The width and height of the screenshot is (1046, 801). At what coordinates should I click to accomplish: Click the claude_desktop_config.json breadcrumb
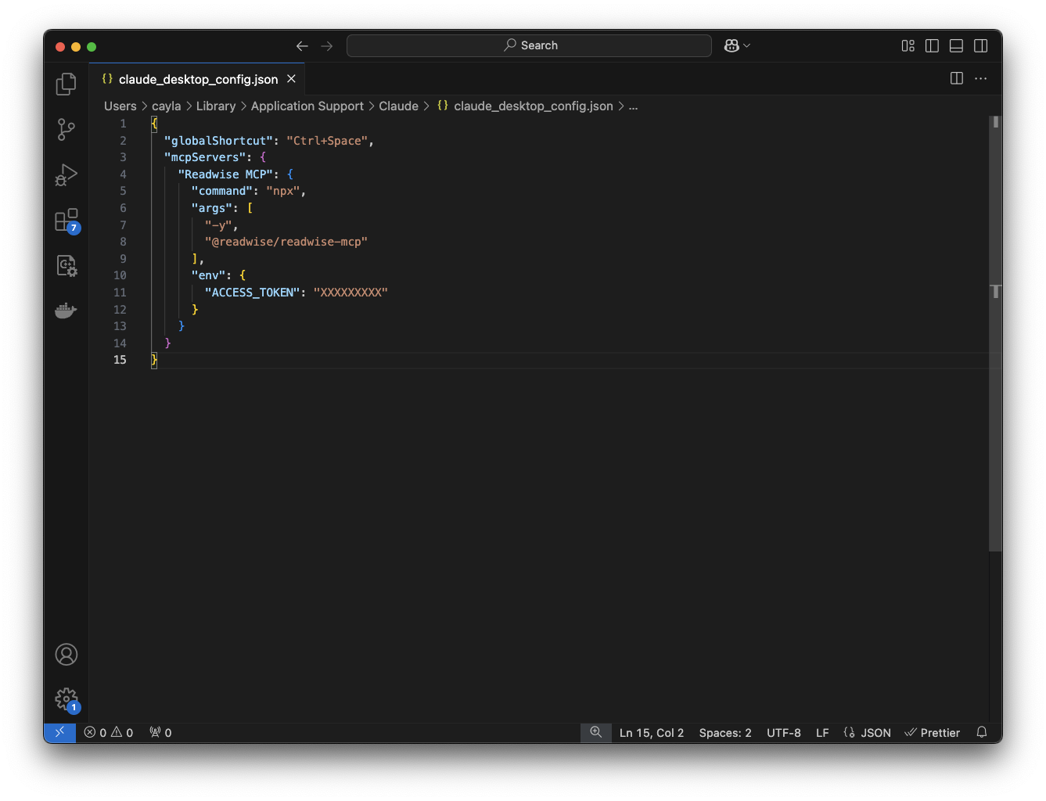[525, 106]
